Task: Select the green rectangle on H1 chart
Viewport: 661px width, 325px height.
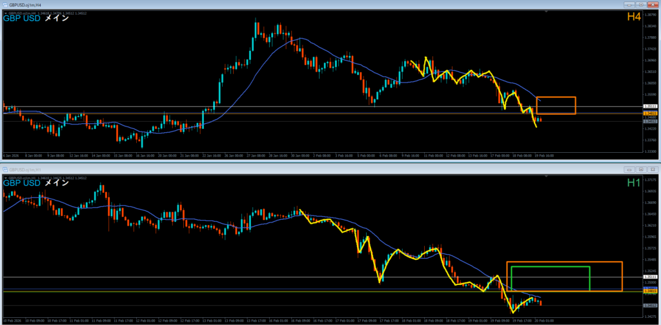Action: (x=550, y=267)
